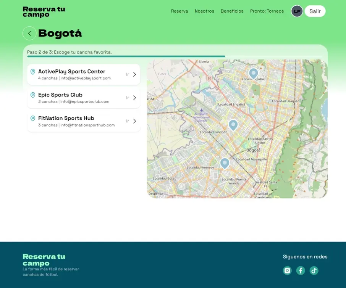Select the Epic Sports Club title
Image resolution: width=346 pixels, height=288 pixels.
(x=60, y=95)
